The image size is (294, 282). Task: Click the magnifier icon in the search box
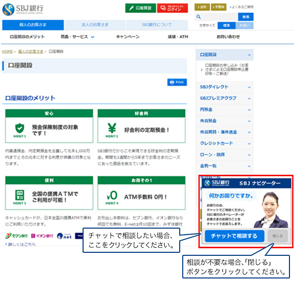[x=198, y=17]
